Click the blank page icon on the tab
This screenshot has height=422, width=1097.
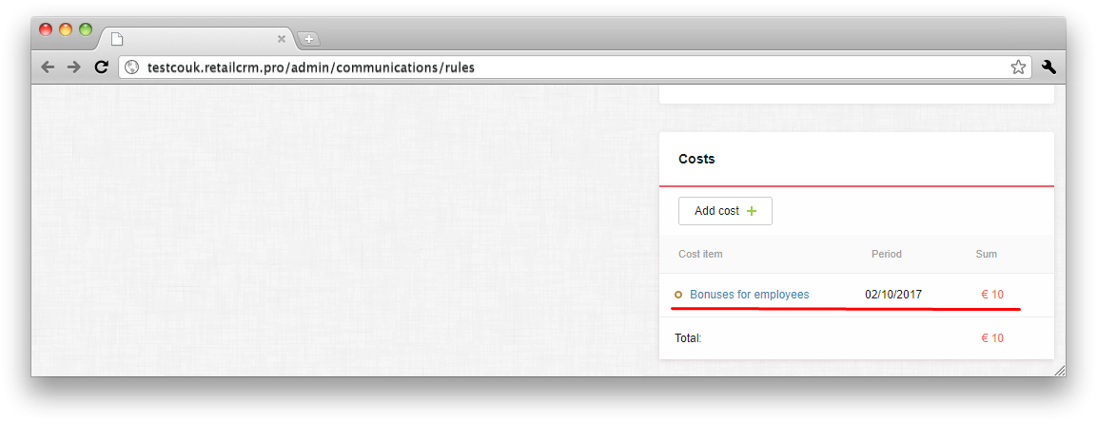pyautogui.click(x=117, y=39)
